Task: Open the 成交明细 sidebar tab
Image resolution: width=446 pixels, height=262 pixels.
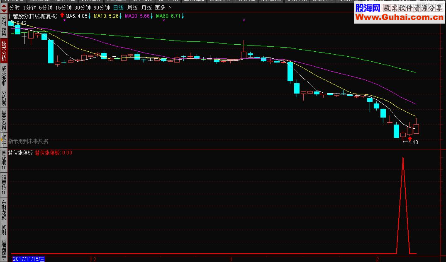Action: (x=4, y=76)
